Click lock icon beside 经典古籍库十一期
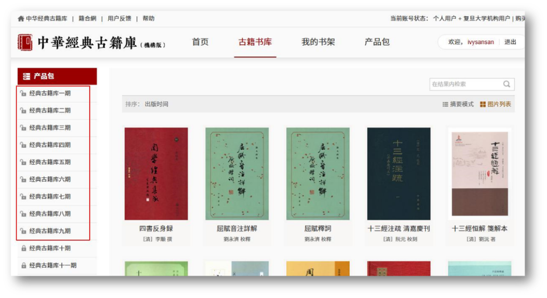The image size is (547, 298). 24,266
